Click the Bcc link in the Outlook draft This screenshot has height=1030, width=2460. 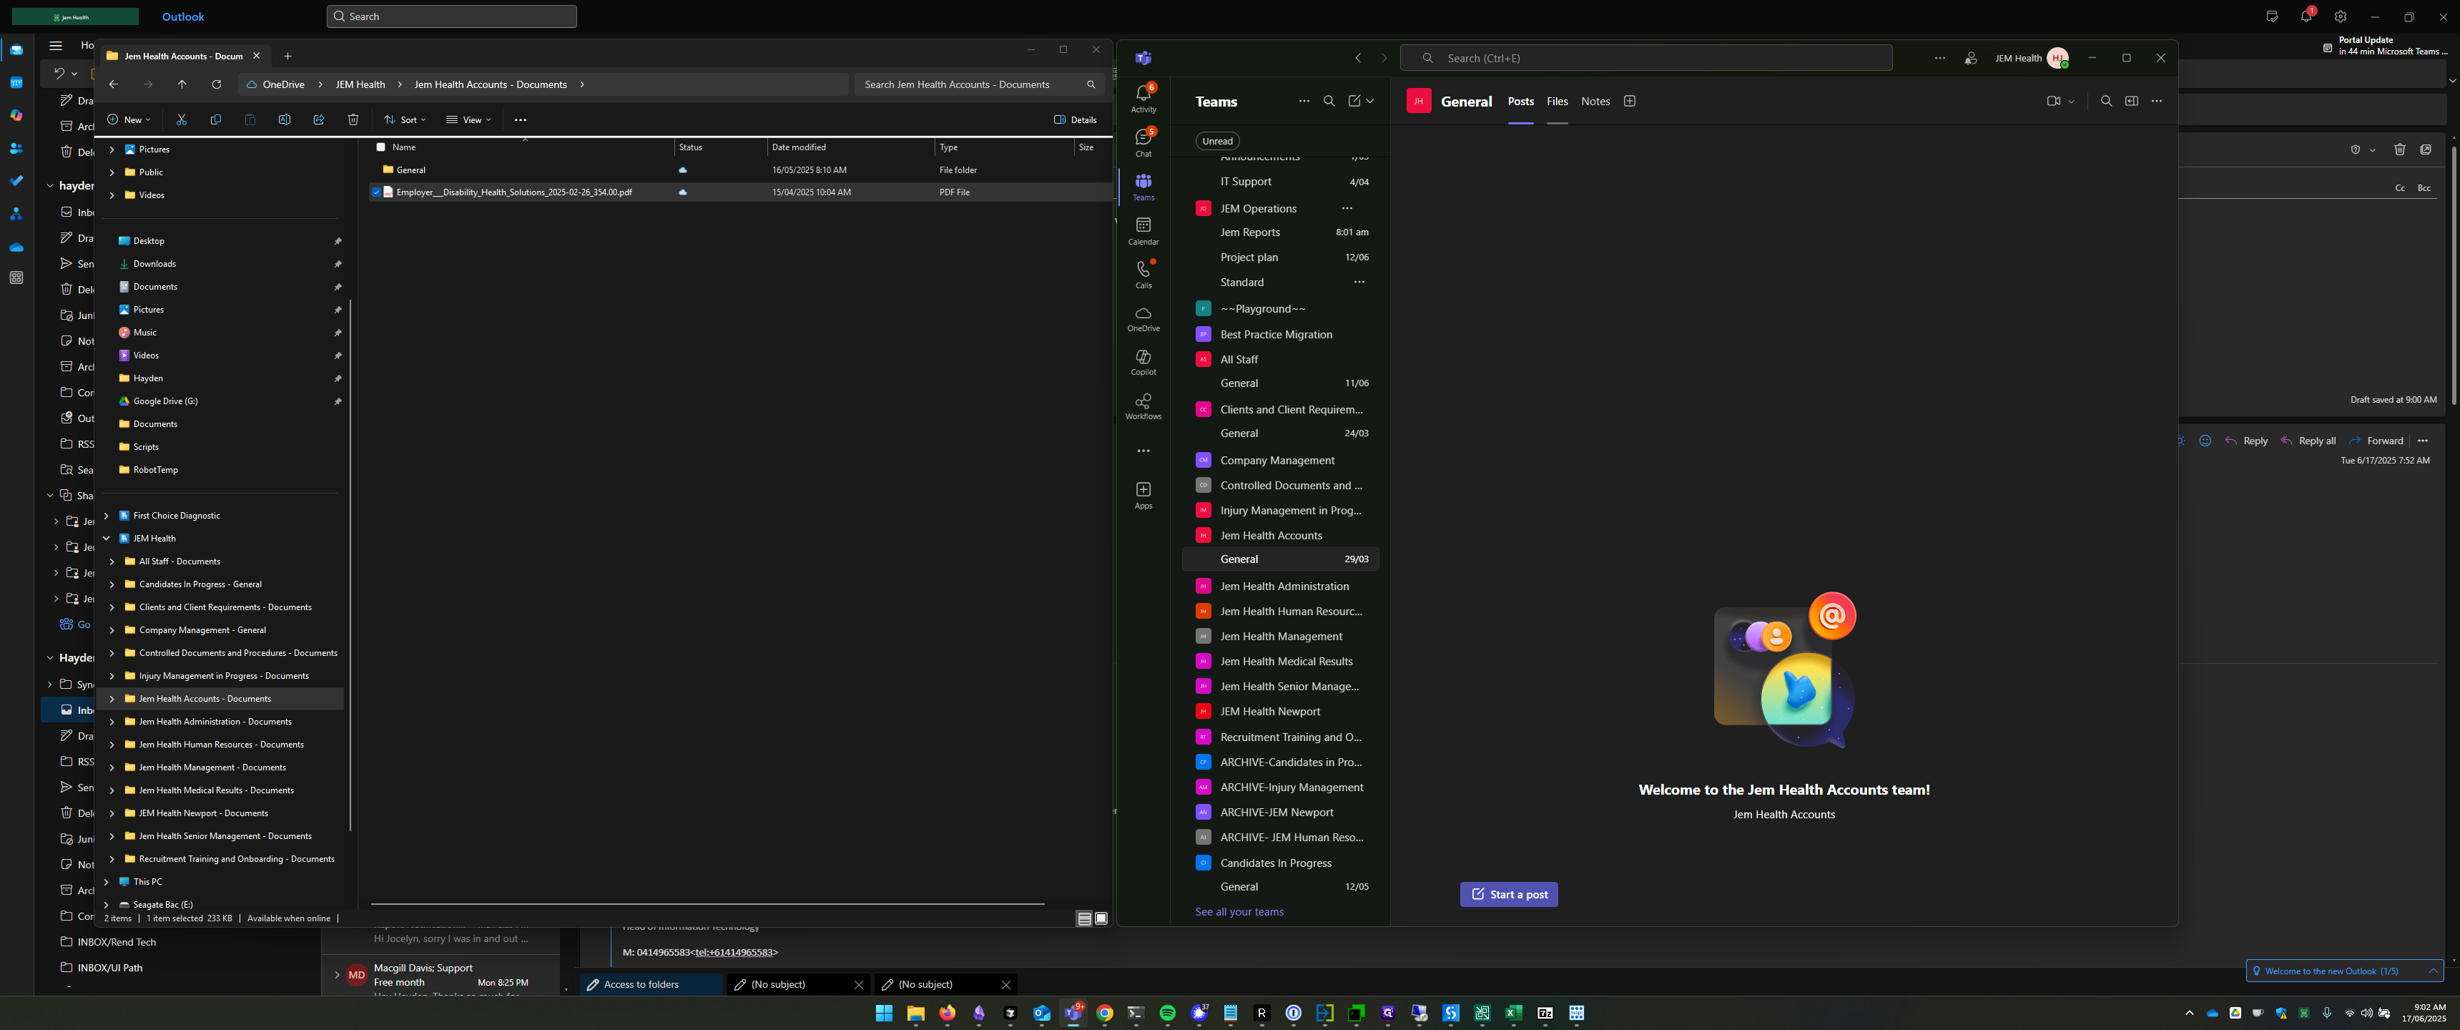(2424, 188)
